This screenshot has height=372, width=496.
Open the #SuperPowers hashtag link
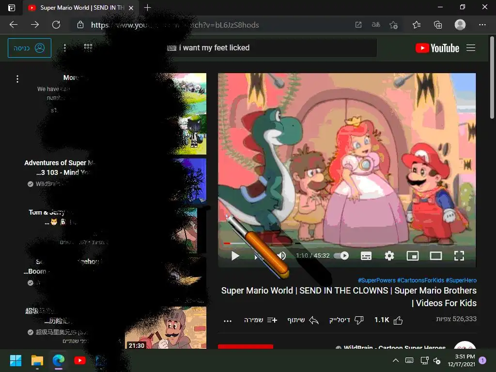(376, 280)
